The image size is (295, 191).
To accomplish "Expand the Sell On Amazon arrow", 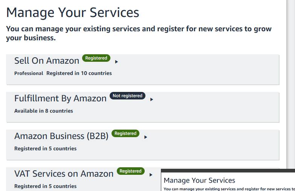I will (x=116, y=62).
